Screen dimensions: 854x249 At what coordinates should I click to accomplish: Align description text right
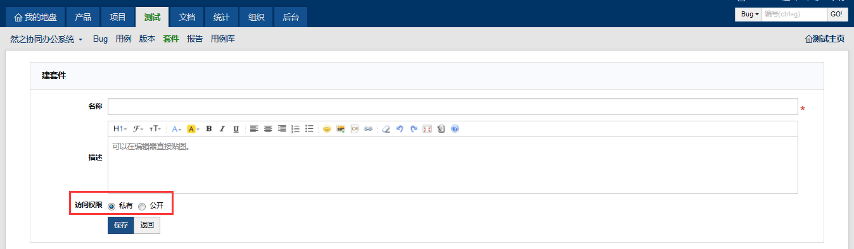(282, 129)
